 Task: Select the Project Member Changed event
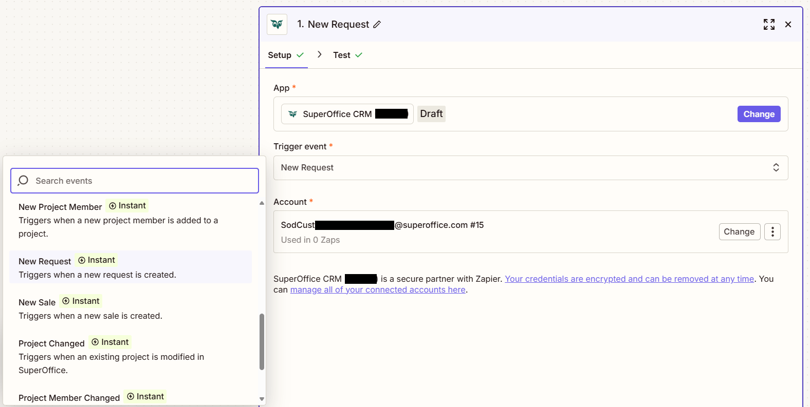[131, 398]
